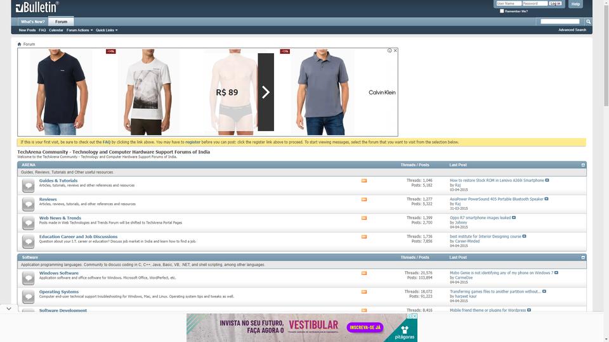609x342 pixels.
Task: Go to last post icon for AsiaPower PowerSound thread
Action: click(x=546, y=199)
